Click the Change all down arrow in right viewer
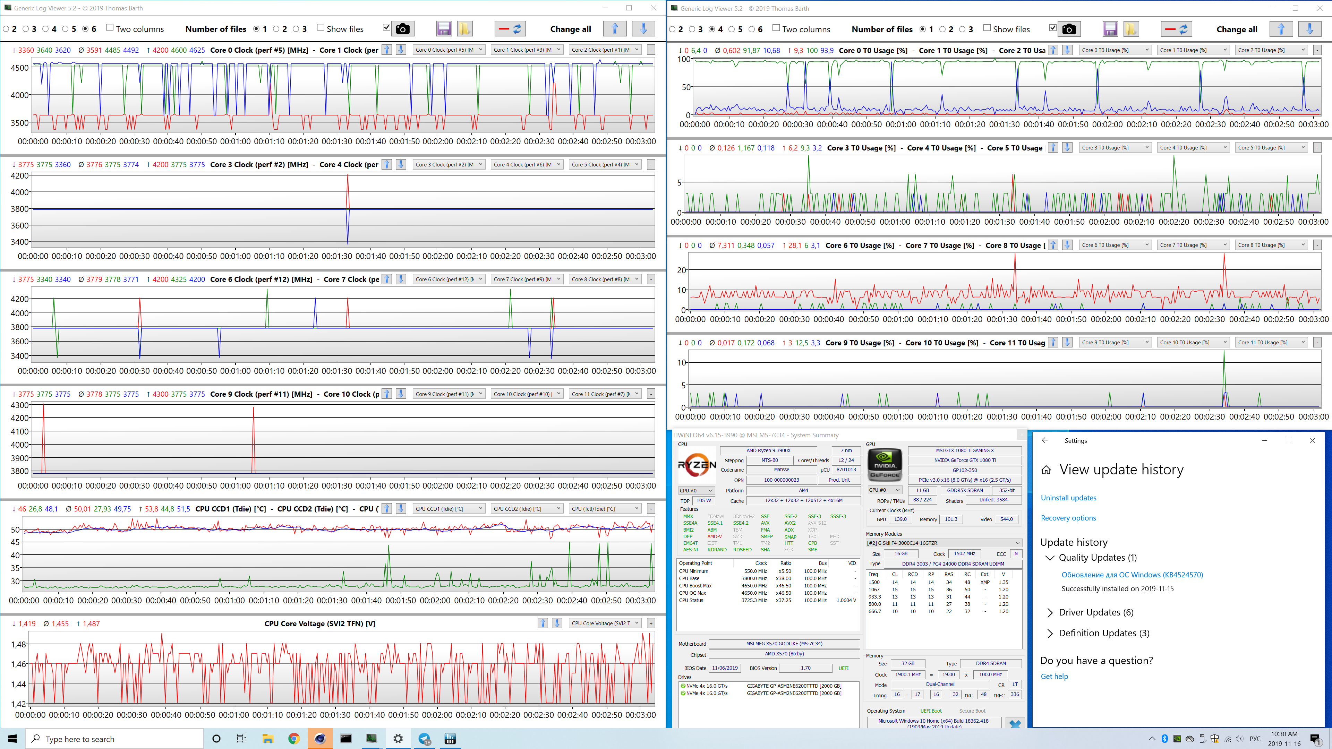Screen dimensions: 1332x749 coord(1310,29)
